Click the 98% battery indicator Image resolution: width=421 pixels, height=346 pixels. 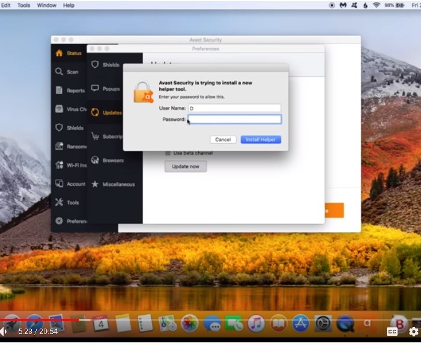(x=394, y=5)
